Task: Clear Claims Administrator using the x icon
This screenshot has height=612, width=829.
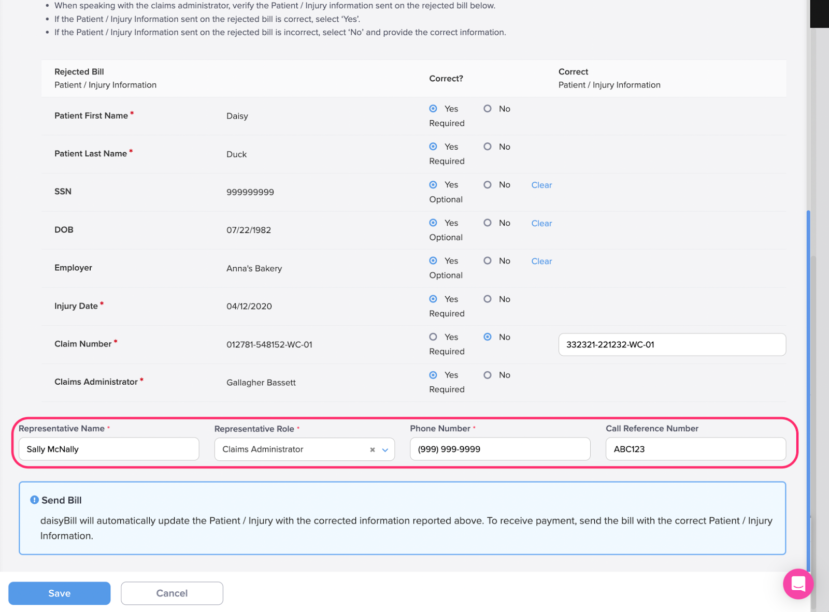Action: 372,449
